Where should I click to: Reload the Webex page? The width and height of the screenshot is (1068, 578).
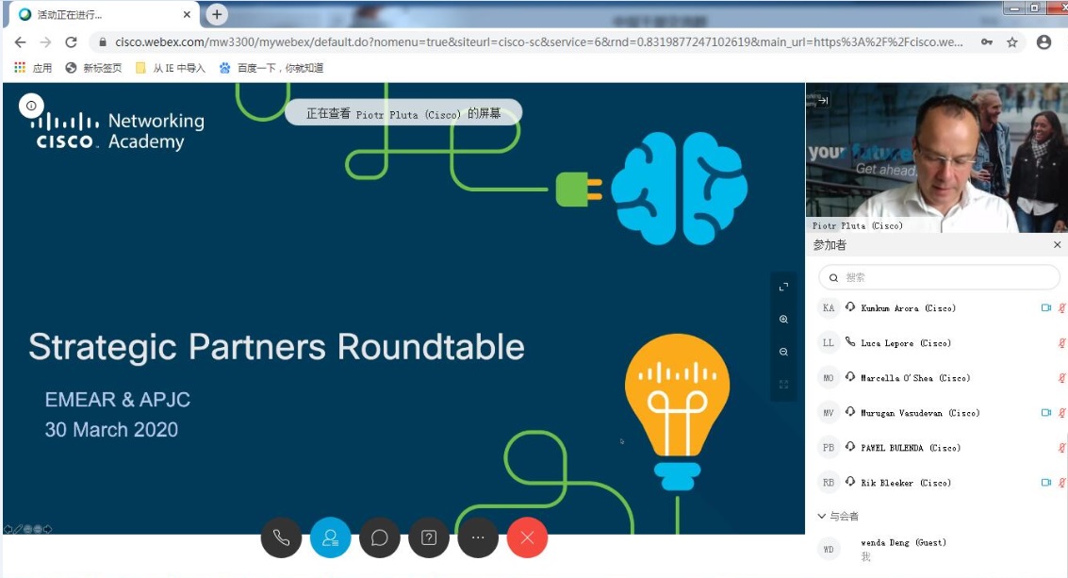[71, 42]
